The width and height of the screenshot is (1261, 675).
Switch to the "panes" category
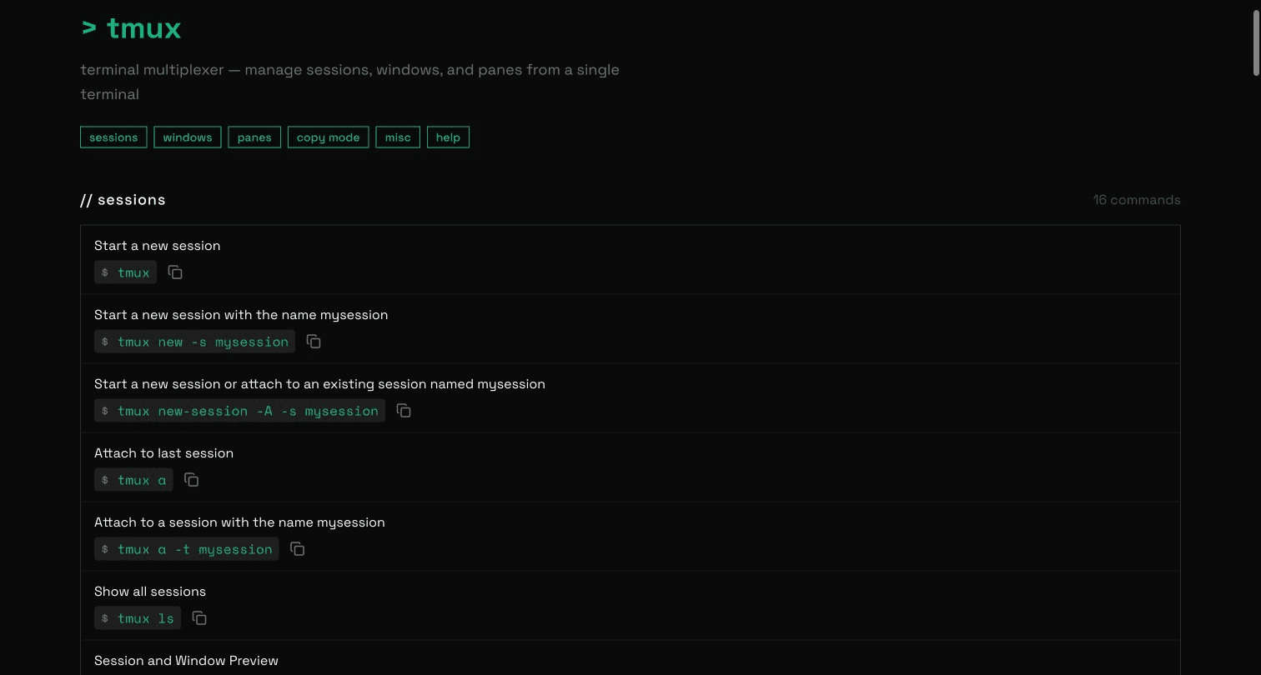click(x=254, y=137)
